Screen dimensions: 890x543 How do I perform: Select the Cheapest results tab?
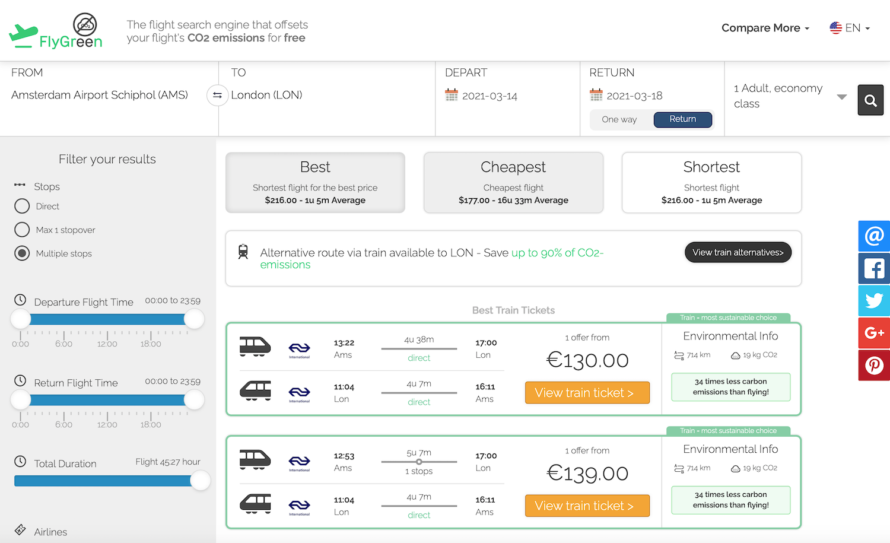pyautogui.click(x=513, y=183)
